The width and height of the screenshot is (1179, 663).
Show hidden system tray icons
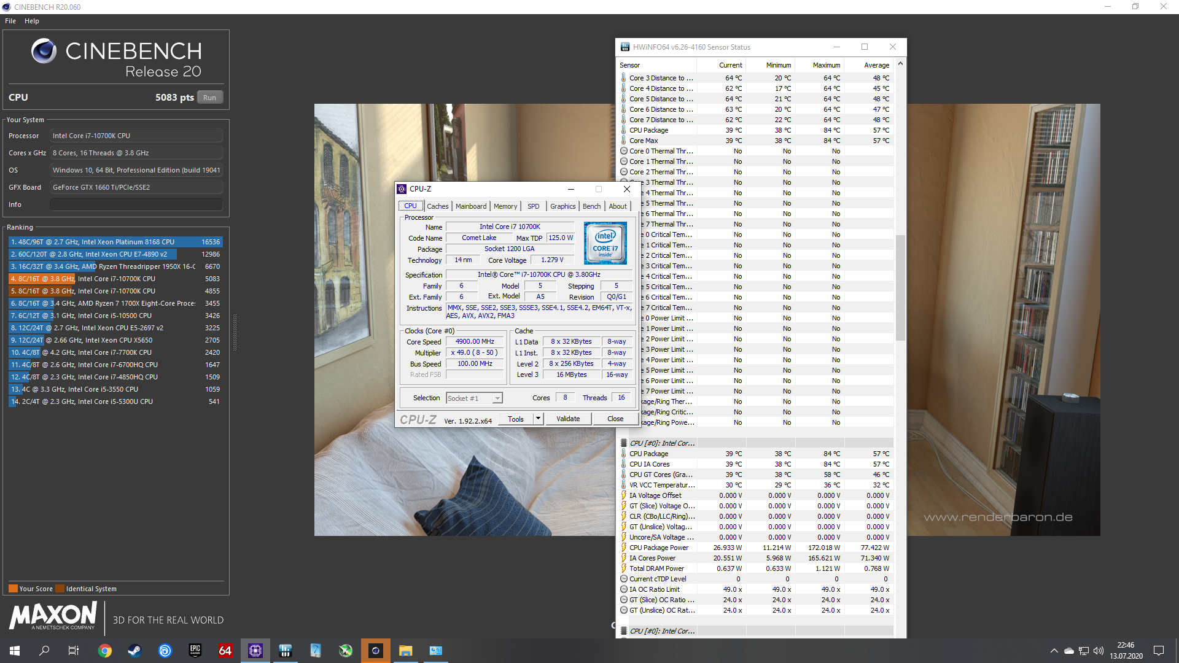[1054, 651]
